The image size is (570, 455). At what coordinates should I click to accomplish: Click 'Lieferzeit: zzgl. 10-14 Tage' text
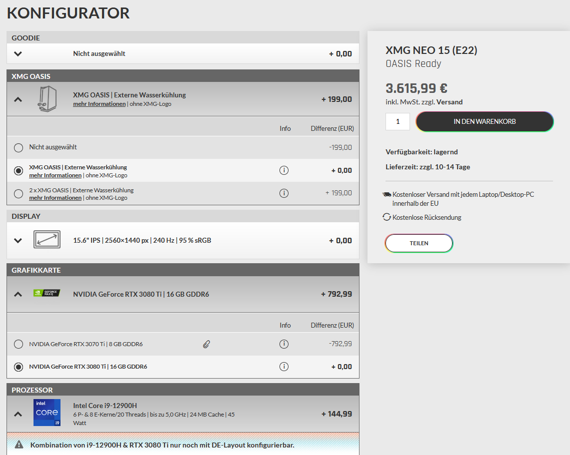[428, 167]
